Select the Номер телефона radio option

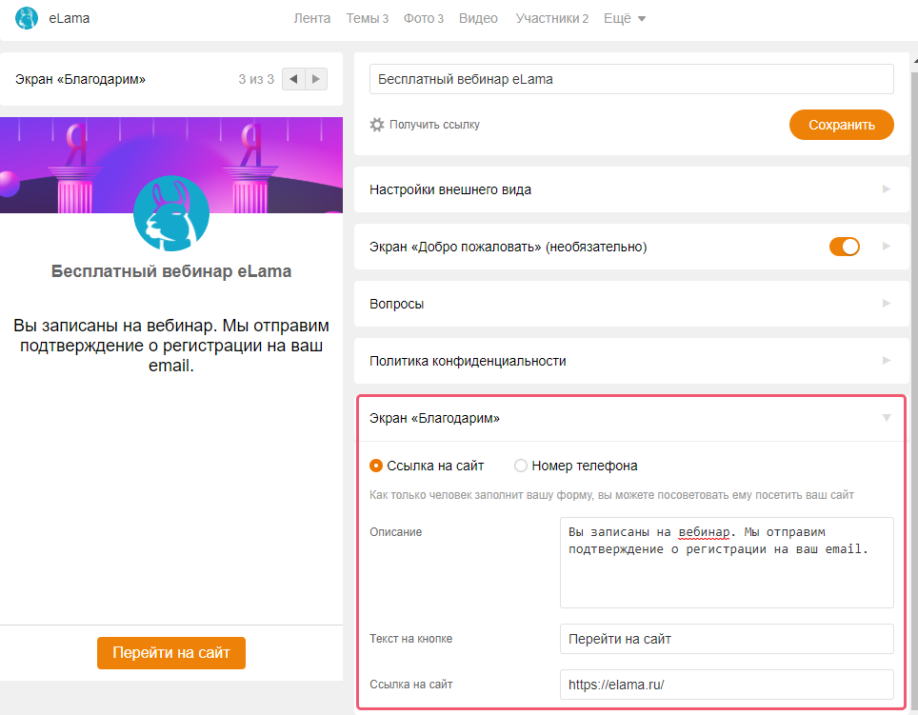pos(521,466)
